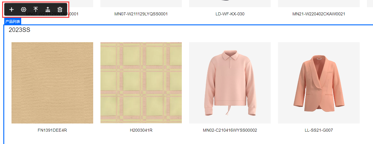Click the thumbnail above LD-WF-KX-030 label
The width and height of the screenshot is (373, 144).
coord(230,4)
